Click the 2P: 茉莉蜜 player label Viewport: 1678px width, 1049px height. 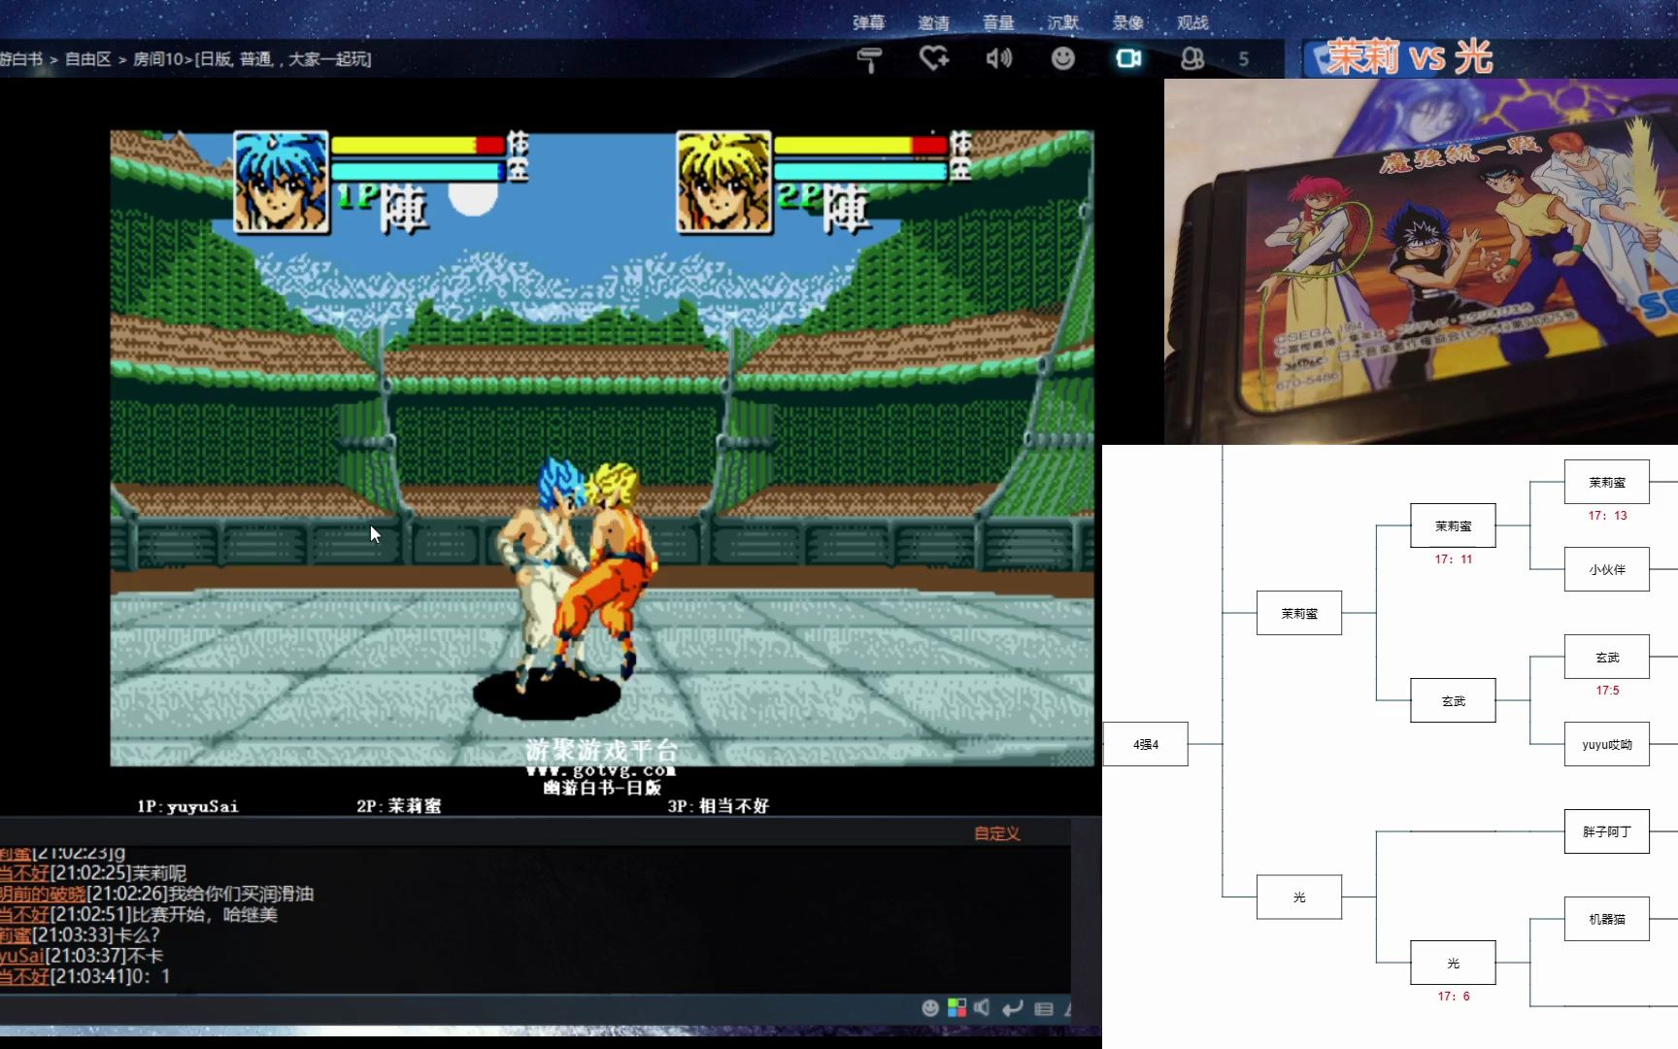(399, 806)
